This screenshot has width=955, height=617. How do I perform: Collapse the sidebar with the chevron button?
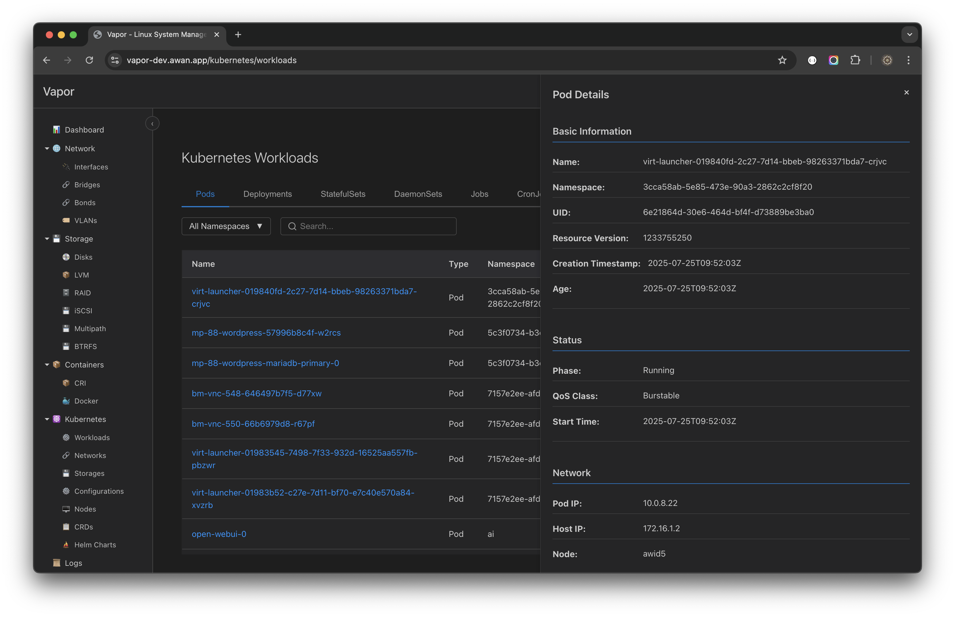point(152,124)
